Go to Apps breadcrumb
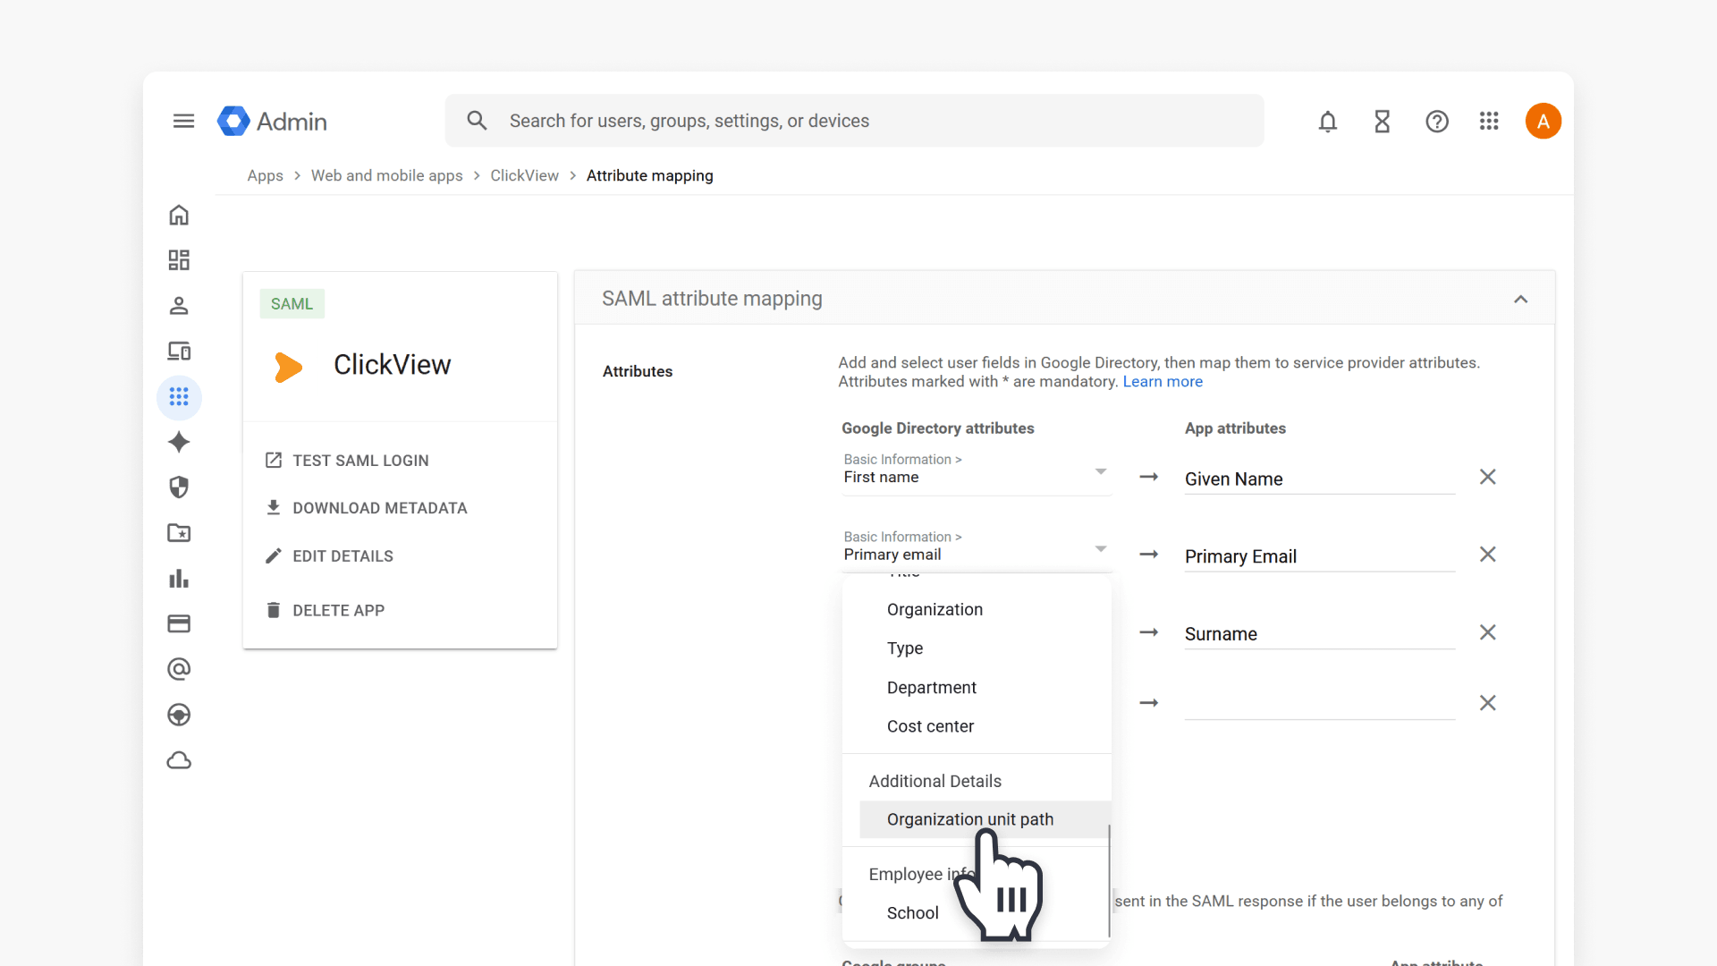1717x966 pixels. pyautogui.click(x=265, y=175)
